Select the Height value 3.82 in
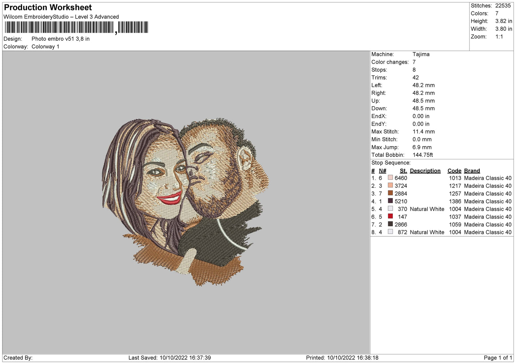Viewport: 516px width, 364px height. click(x=504, y=21)
